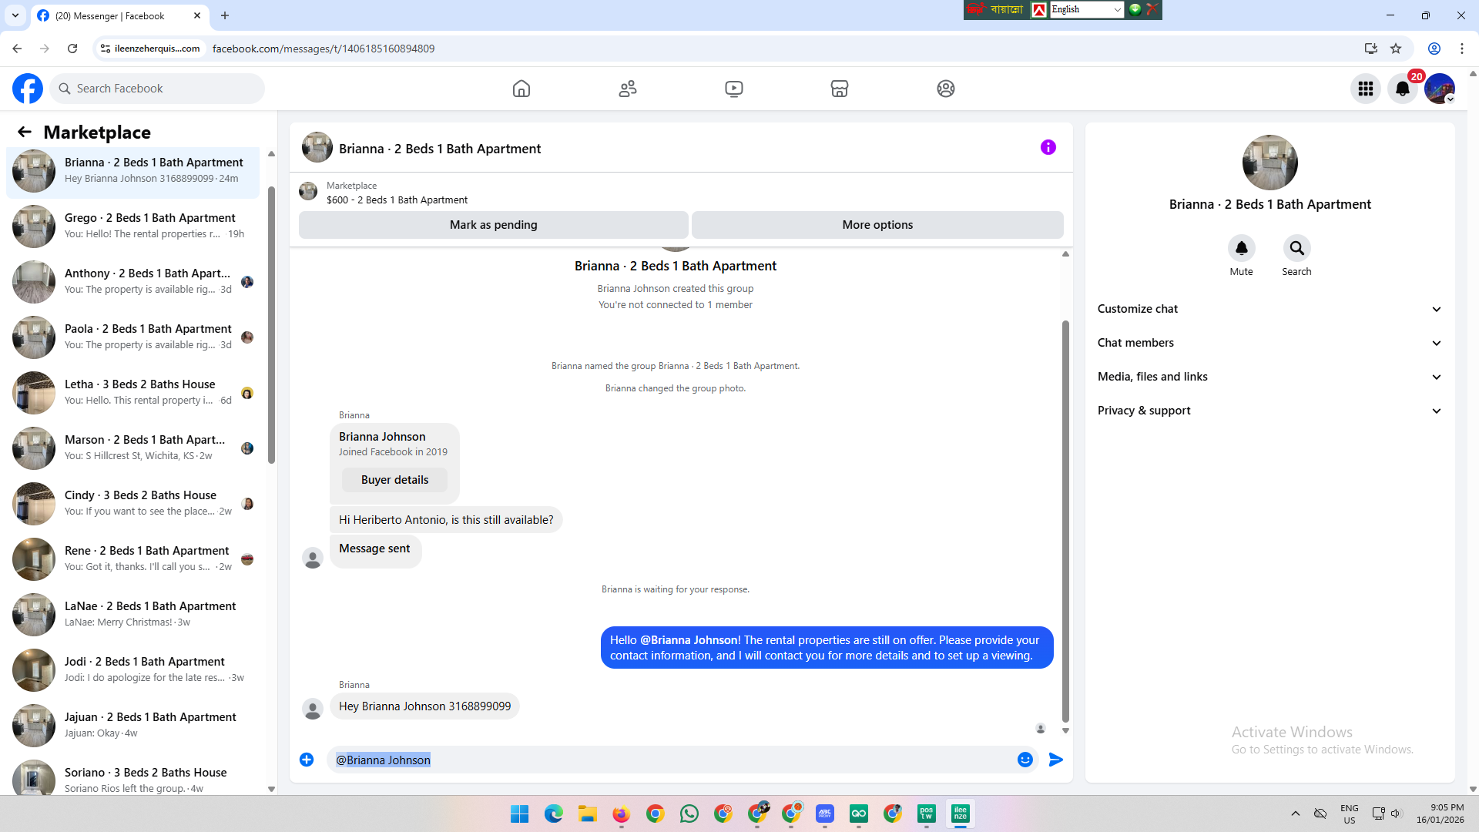This screenshot has width=1479, height=832.
Task: Open the Marketplace storefront icon
Action: coord(840,89)
